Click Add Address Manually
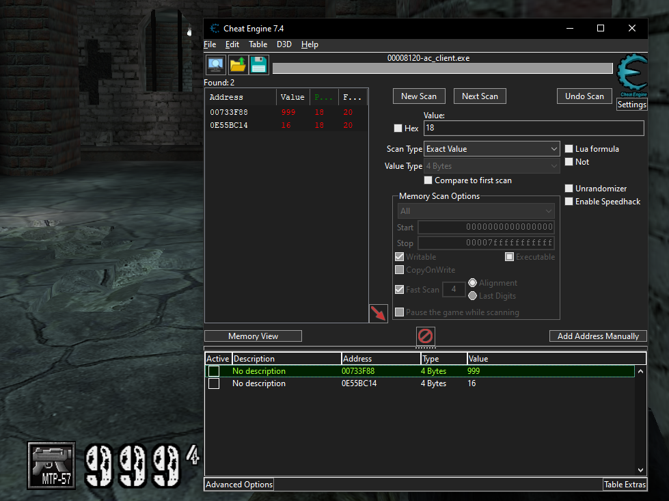The width and height of the screenshot is (669, 501). coord(597,336)
